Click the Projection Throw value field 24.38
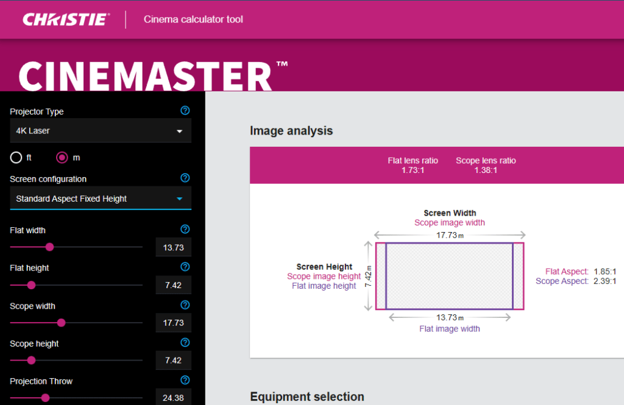This screenshot has width=624, height=405. (174, 398)
